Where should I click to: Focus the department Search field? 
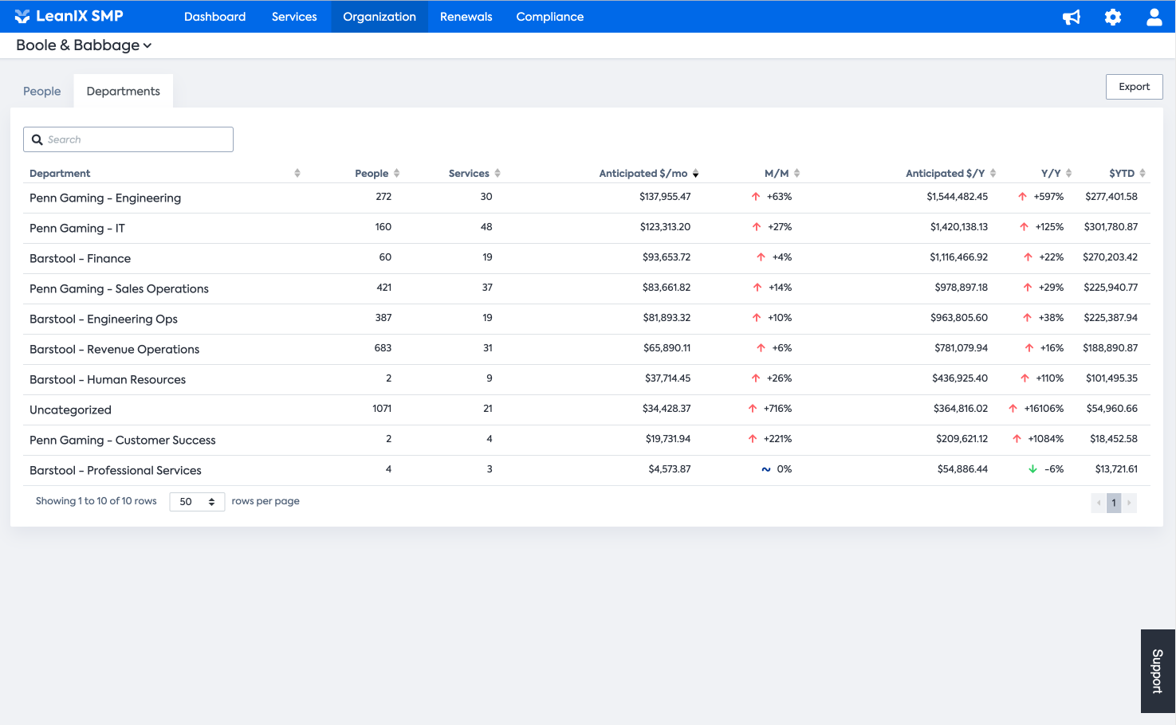point(128,139)
